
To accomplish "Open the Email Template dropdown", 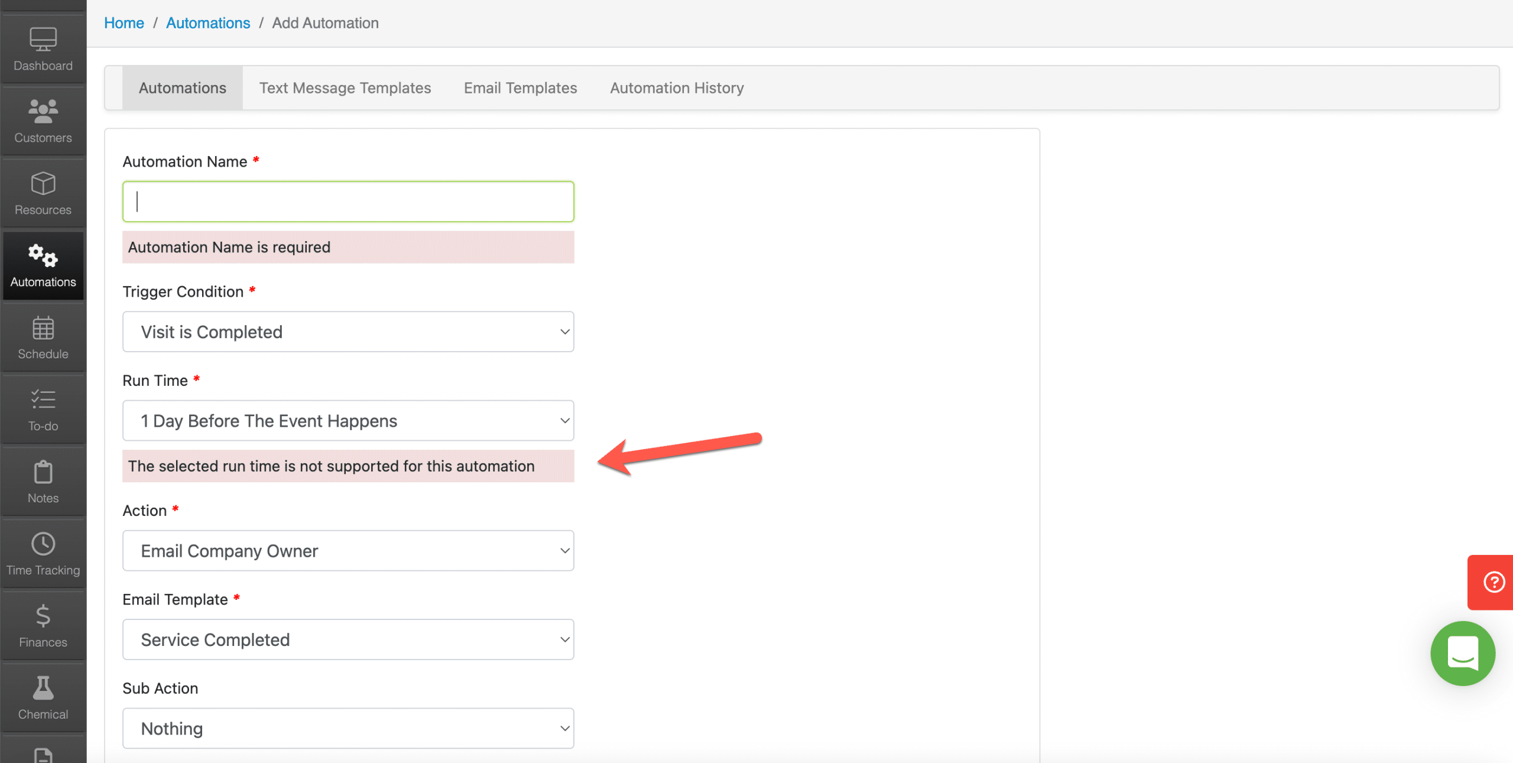I will 348,639.
